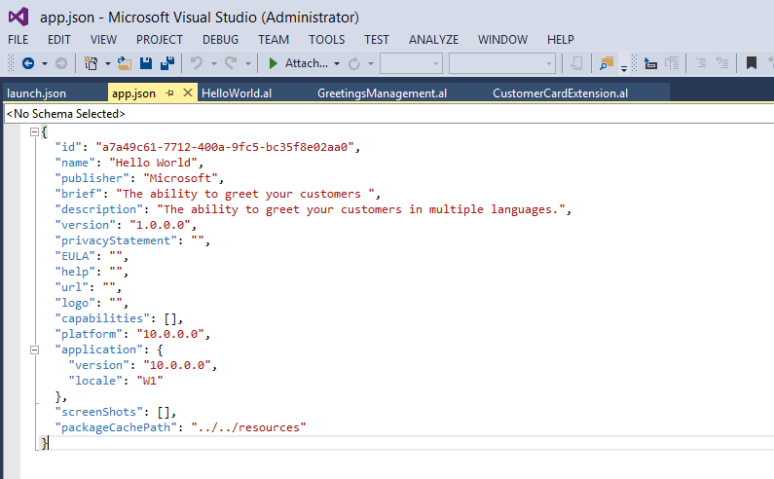Image resolution: width=774 pixels, height=479 pixels.
Task: Toggle the bookmark icon in toolbar
Action: [x=752, y=63]
